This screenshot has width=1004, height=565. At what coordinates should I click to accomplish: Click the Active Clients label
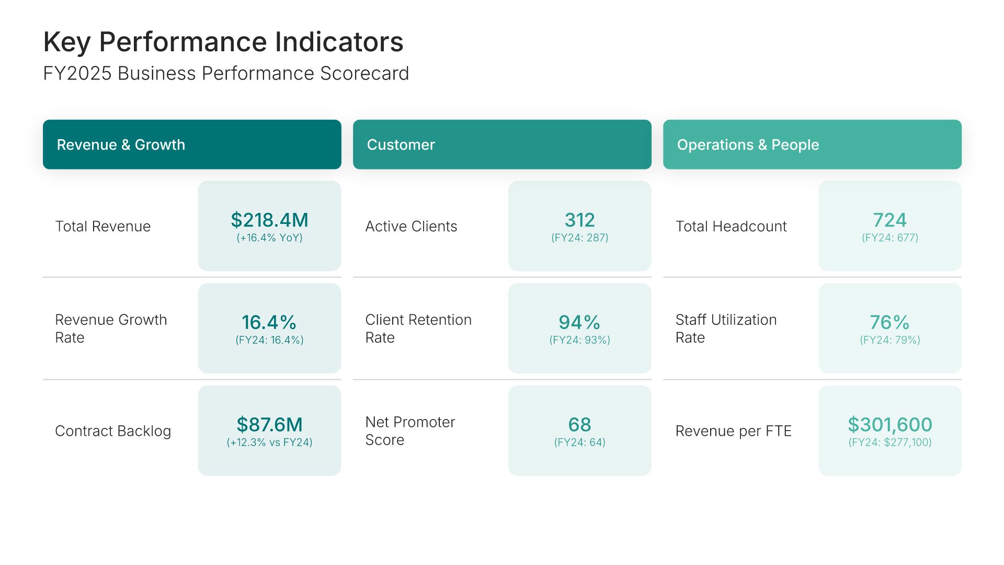pos(411,227)
